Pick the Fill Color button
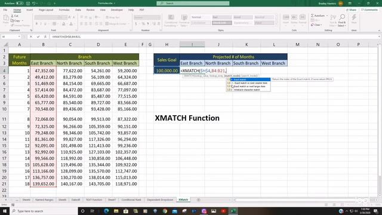 (64, 24)
